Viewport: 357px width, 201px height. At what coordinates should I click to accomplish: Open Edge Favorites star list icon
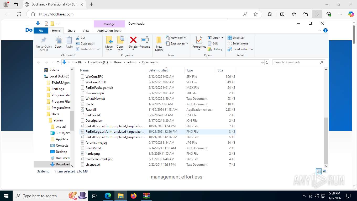pos(294,14)
